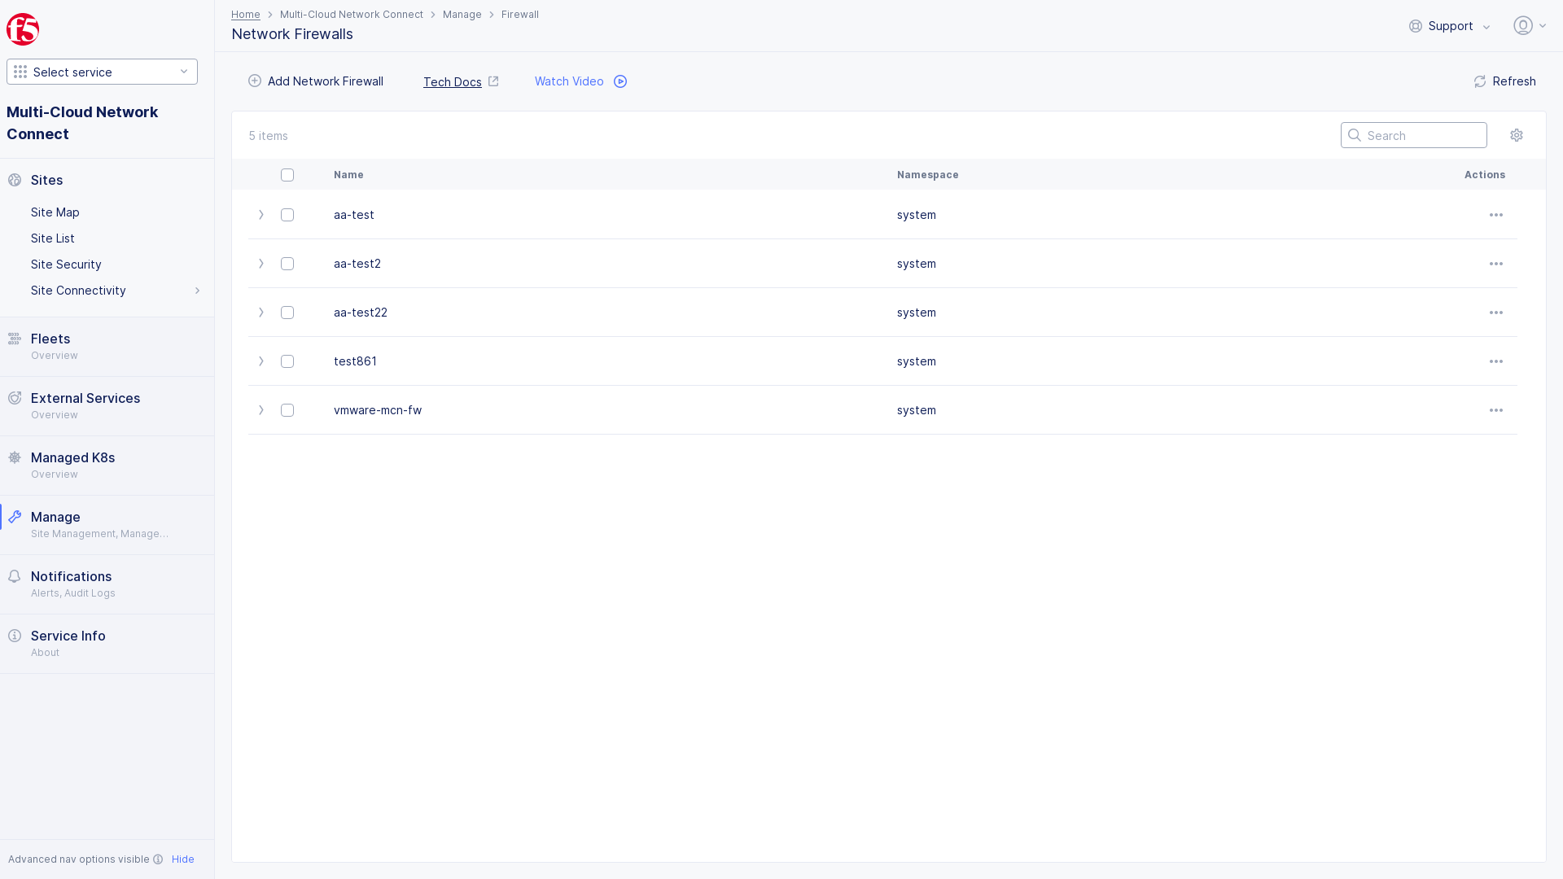Click the advanced nav info icon
This screenshot has height=879, width=1563.
(x=158, y=859)
